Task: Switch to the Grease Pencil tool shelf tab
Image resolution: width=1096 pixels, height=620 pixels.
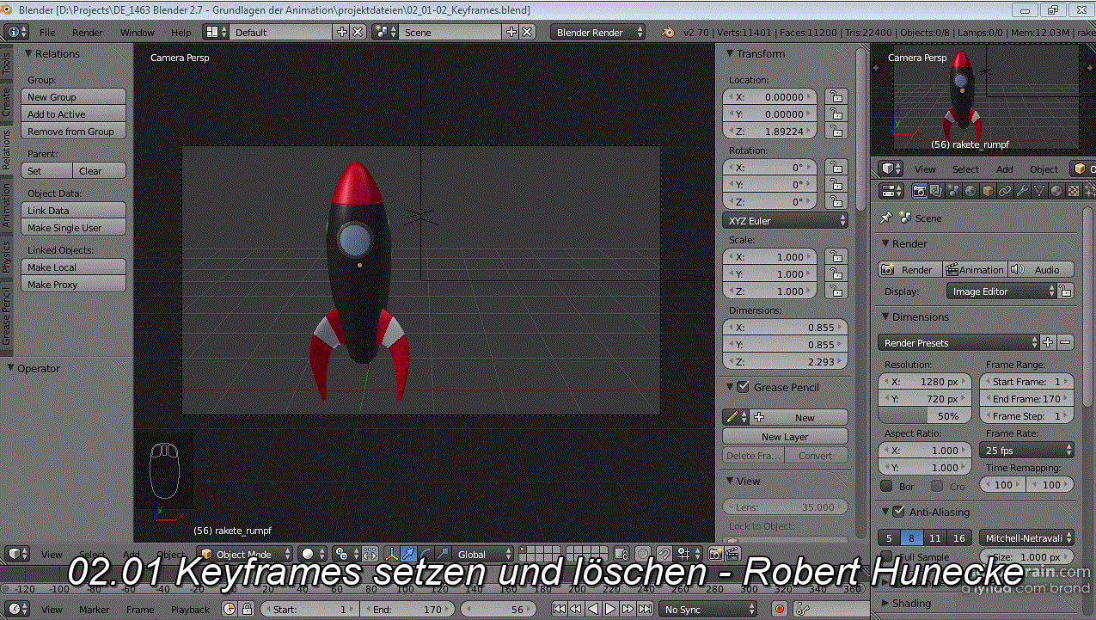Action: [x=6, y=316]
